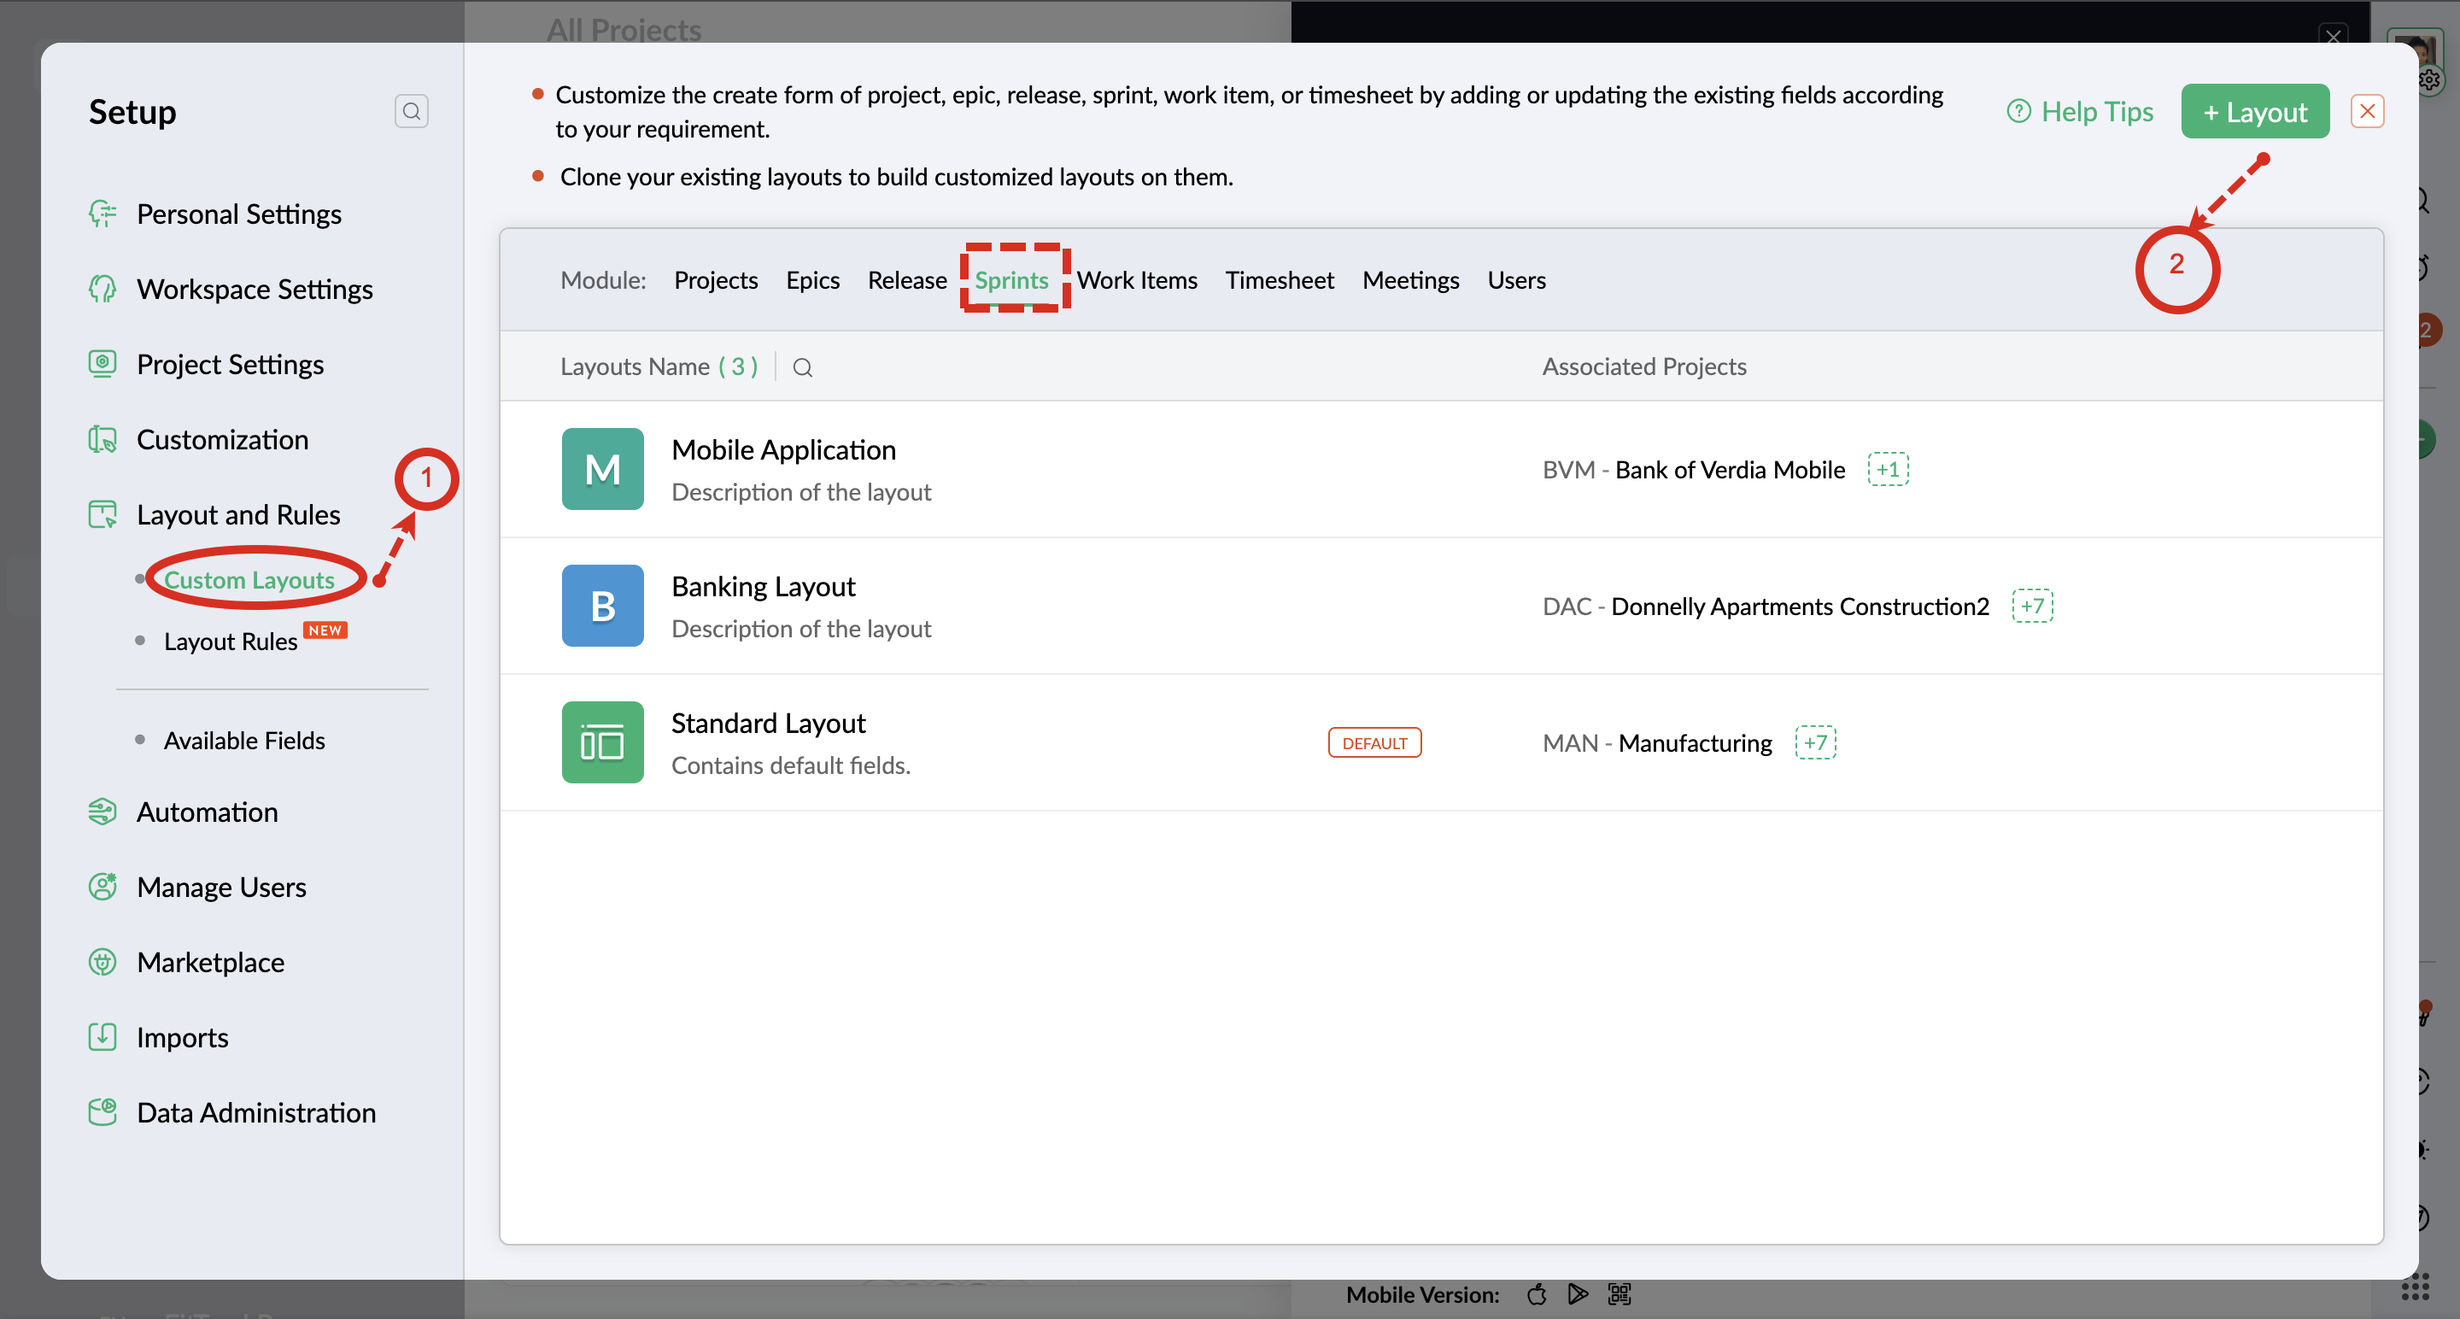2460x1319 pixels.
Task: Click the Layouts Name column header
Action: (x=658, y=366)
